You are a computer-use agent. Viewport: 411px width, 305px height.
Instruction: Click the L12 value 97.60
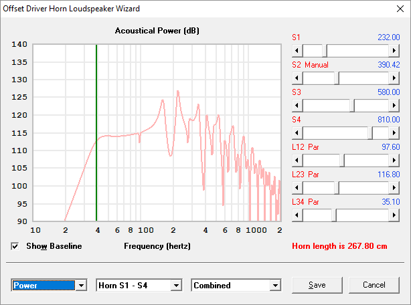[390, 147]
